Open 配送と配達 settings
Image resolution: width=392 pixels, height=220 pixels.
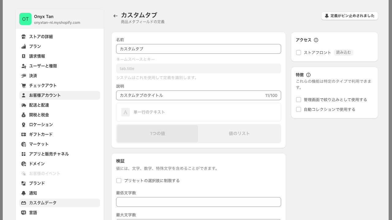pos(60,105)
